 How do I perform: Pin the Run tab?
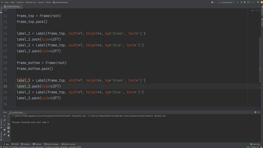click(5, 134)
